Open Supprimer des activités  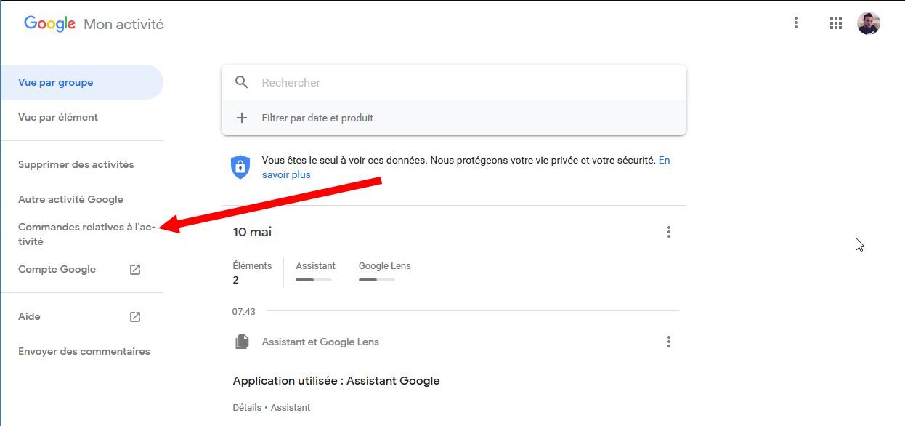pos(76,164)
